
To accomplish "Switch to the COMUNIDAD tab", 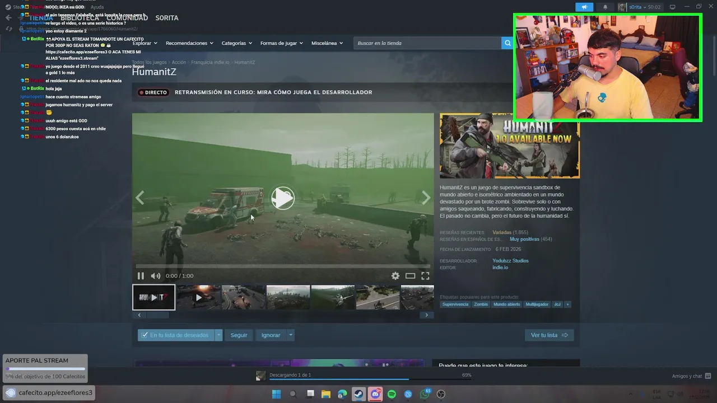I will click(x=127, y=18).
